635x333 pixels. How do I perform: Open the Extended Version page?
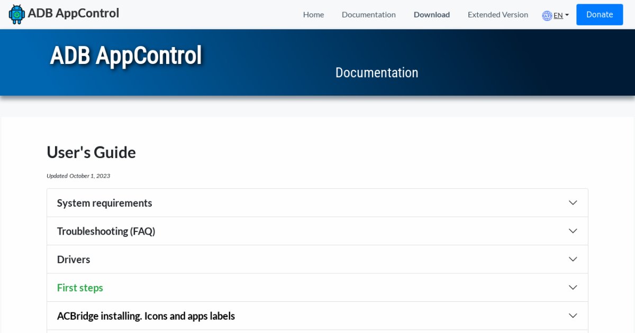tap(498, 15)
